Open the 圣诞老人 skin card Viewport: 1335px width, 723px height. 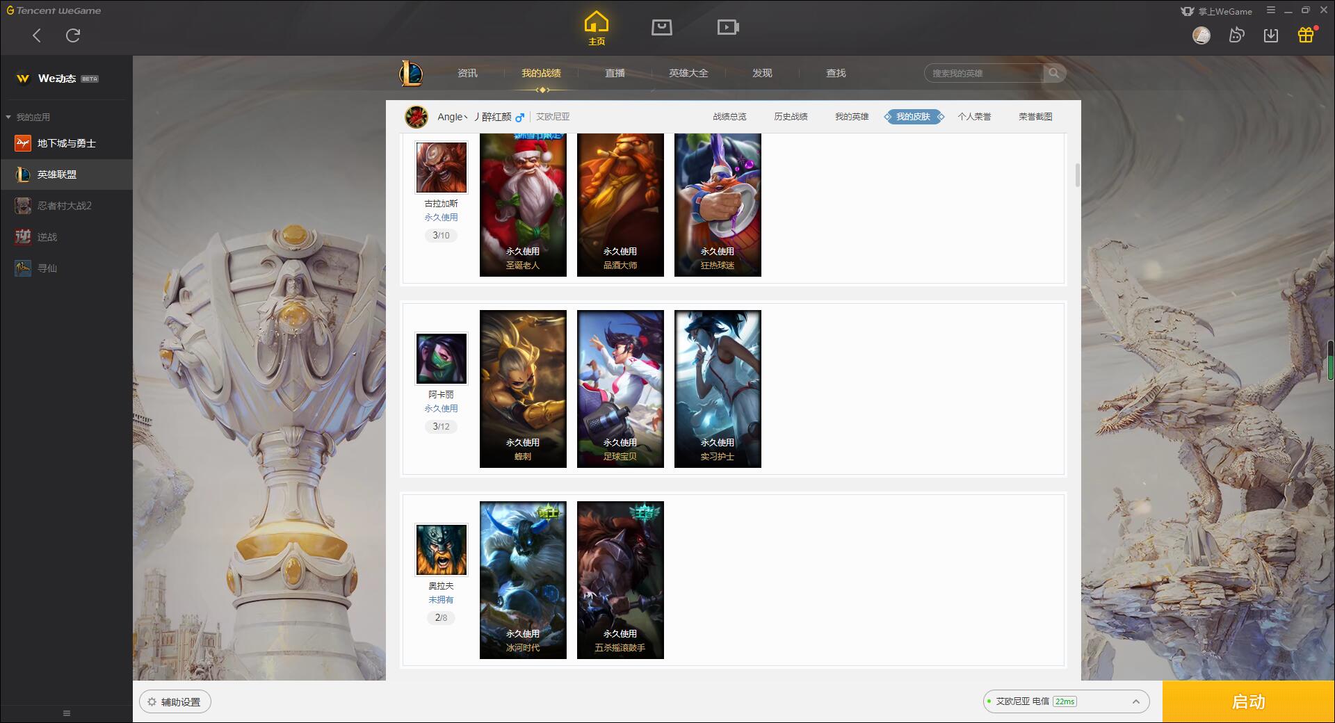523,205
